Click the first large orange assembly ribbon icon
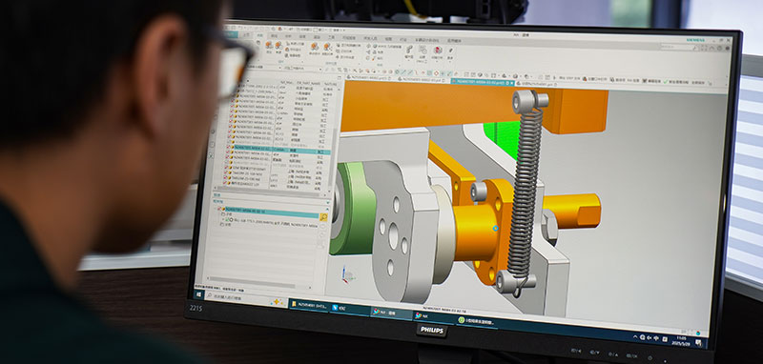The width and height of the screenshot is (763, 364). pyautogui.click(x=269, y=45)
